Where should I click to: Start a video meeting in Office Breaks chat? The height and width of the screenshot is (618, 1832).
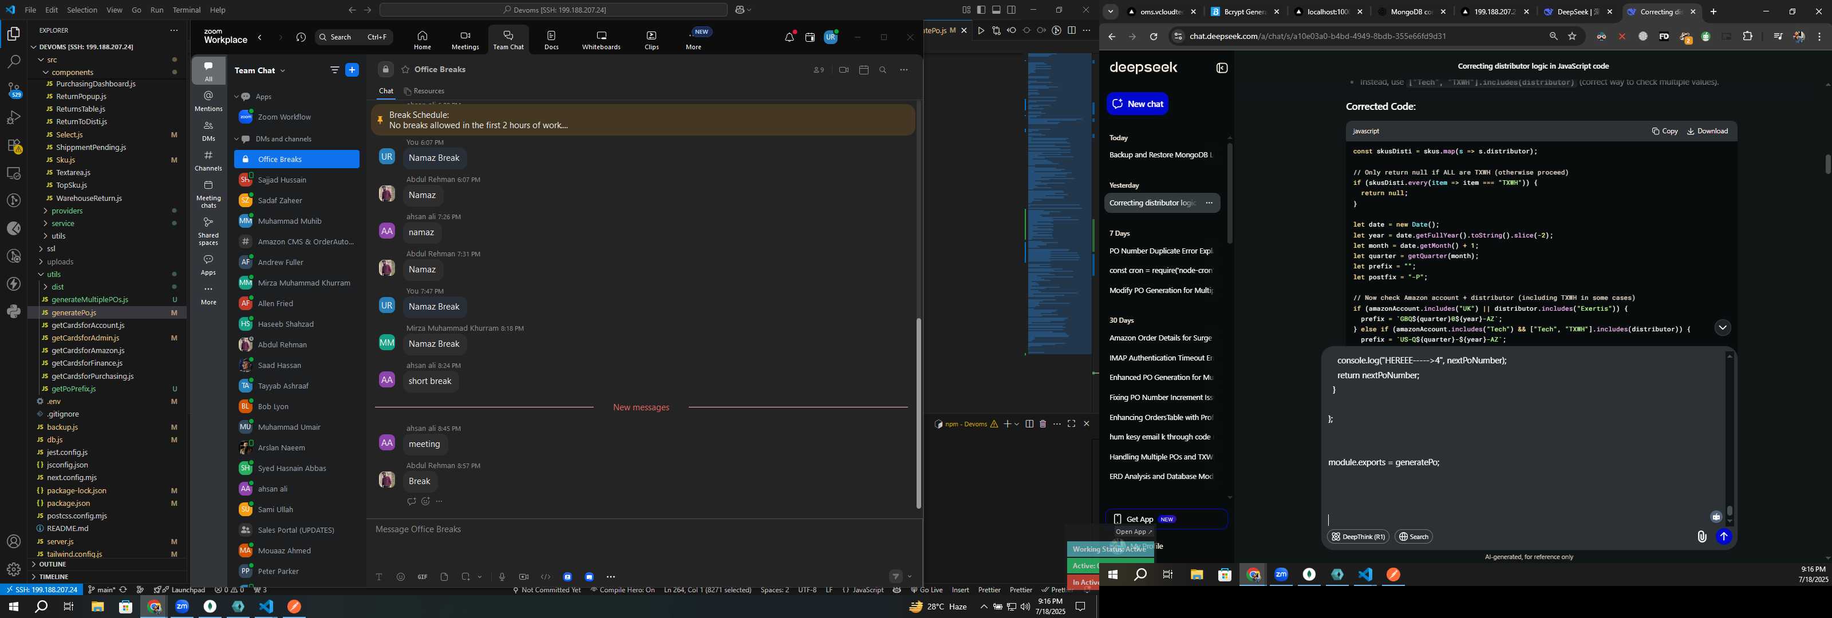843,70
